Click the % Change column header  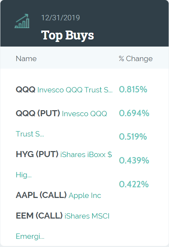tap(136, 59)
